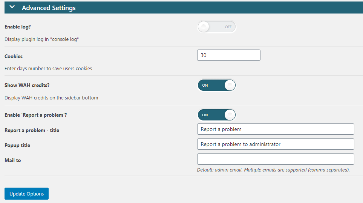Disable the 'Report a problem' toggle
The image size is (363, 203).
point(216,115)
